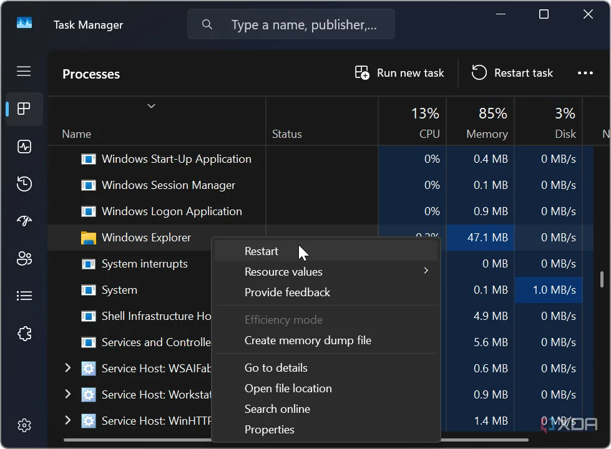The width and height of the screenshot is (611, 449).
Task: Select the Windows Explorer process row
Action: (320, 238)
